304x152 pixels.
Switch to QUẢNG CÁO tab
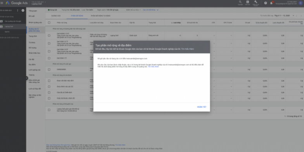point(56,16)
